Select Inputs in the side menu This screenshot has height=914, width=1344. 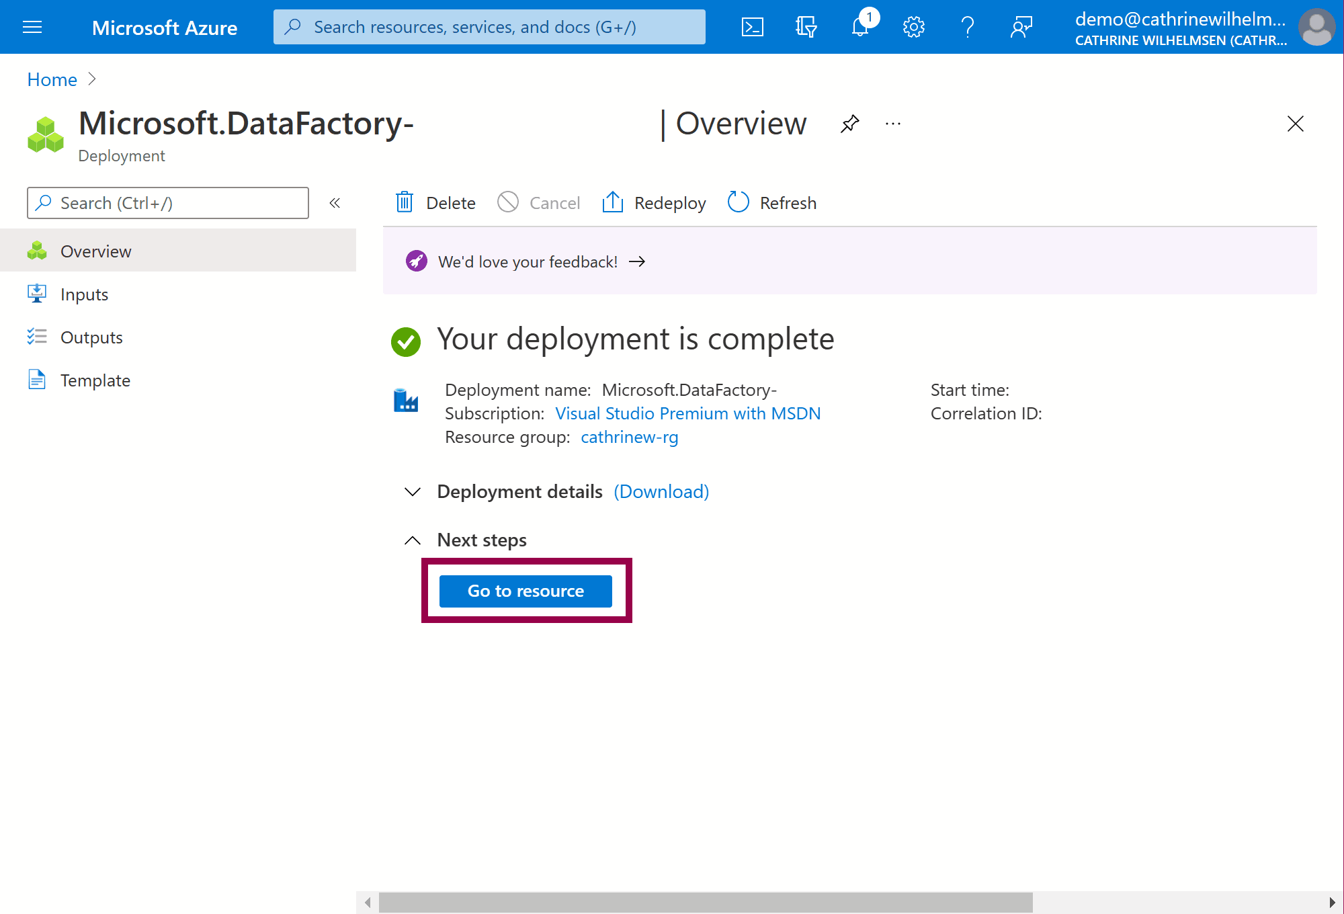coord(84,294)
